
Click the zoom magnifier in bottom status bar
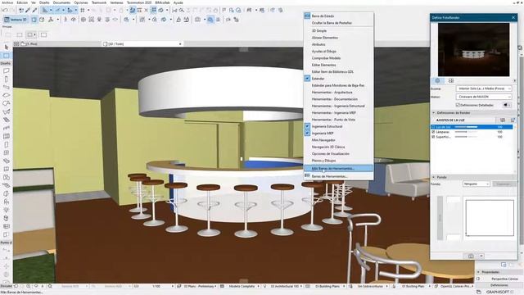[50, 286]
